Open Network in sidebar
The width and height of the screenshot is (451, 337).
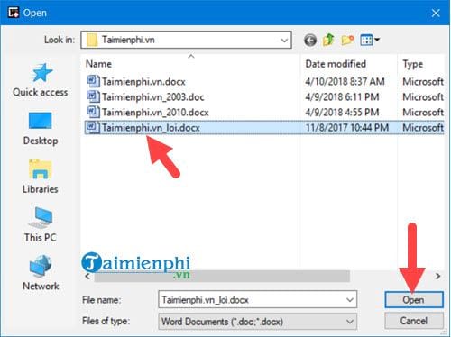pos(41,273)
